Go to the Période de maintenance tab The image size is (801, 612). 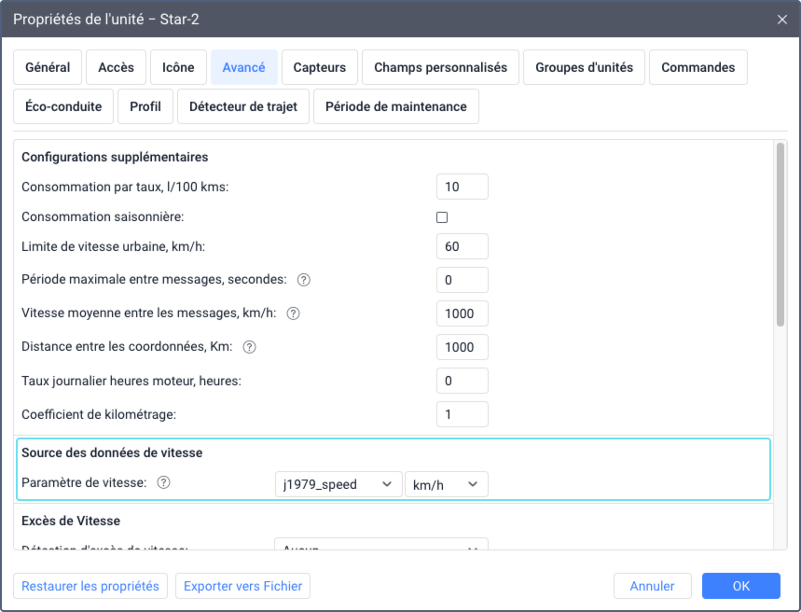click(395, 106)
